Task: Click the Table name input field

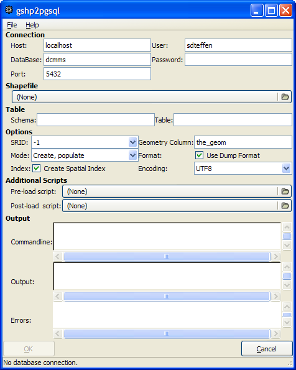Action: [233, 119]
